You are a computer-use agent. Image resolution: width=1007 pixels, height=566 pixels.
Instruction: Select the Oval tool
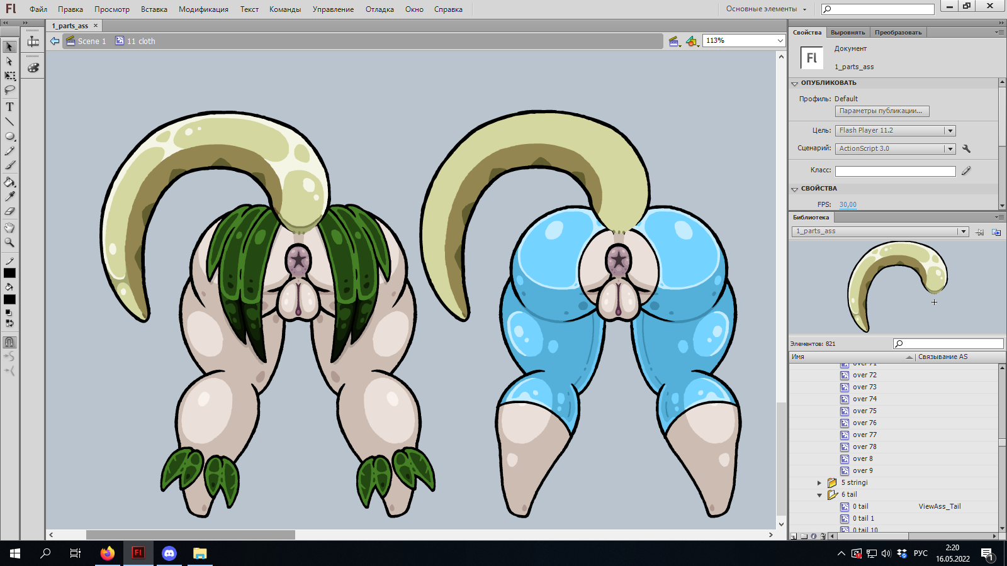[x=9, y=136]
